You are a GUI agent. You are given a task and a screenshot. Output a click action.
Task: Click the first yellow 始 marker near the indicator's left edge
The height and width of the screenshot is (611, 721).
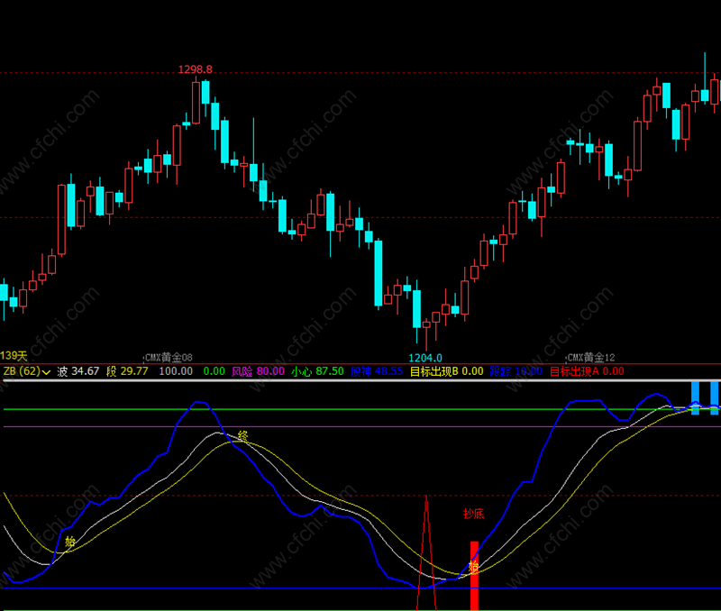[70, 541]
